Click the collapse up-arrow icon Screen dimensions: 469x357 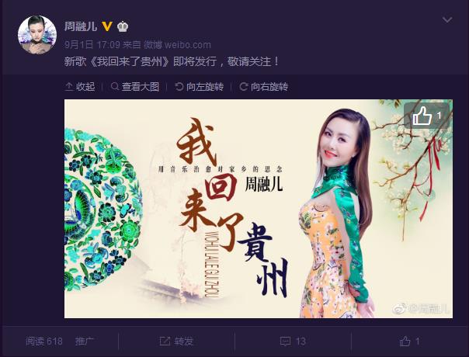pyautogui.click(x=69, y=87)
